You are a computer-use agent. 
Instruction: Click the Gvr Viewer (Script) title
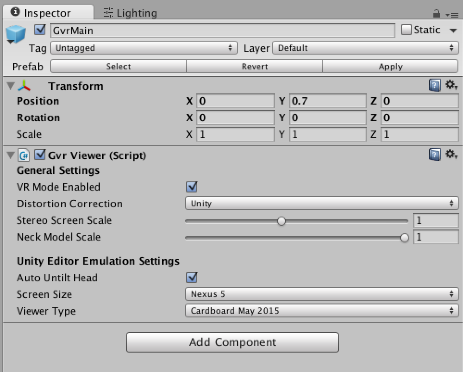(x=97, y=155)
